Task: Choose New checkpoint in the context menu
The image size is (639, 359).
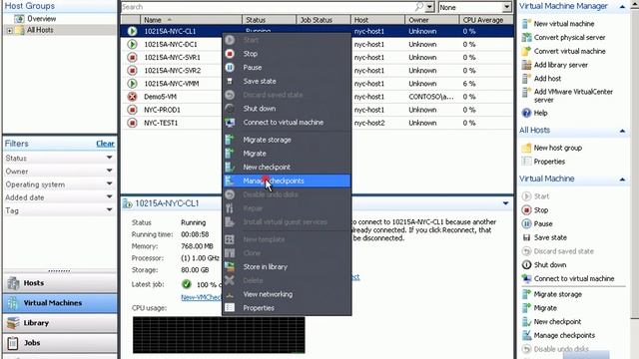Action: (287, 167)
